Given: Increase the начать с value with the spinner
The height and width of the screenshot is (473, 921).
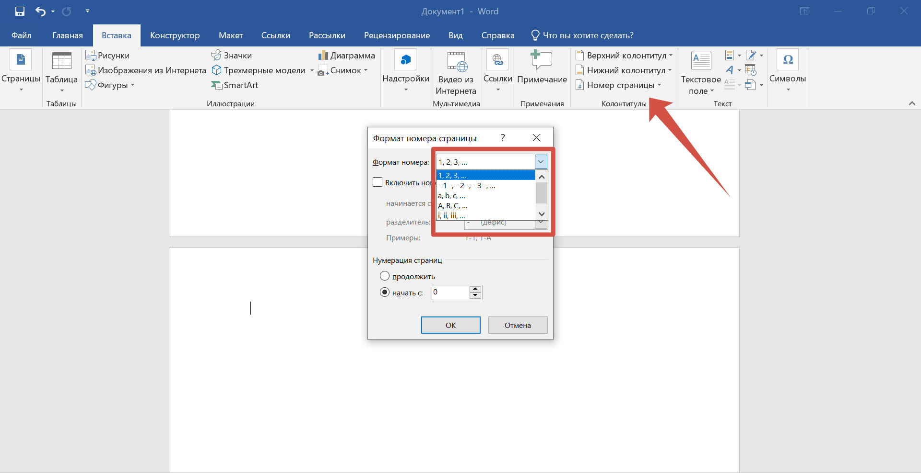Looking at the screenshot, I should pyautogui.click(x=475, y=289).
